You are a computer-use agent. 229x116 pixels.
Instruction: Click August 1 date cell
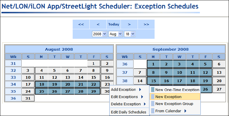(x=94, y=64)
